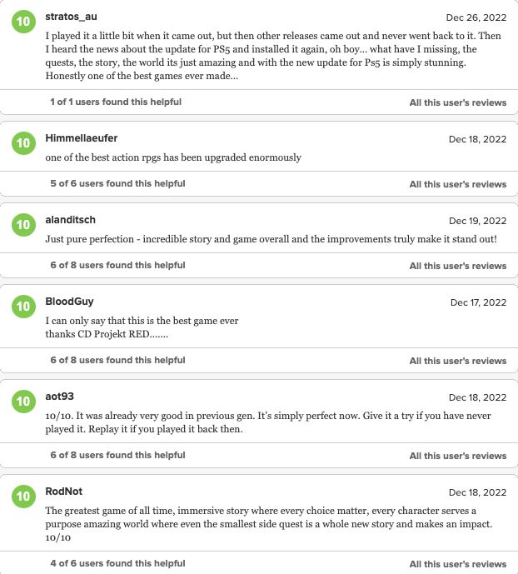Click the green 10 score badge beside stratos_au
The width and height of the screenshot is (518, 574).
pos(23,22)
